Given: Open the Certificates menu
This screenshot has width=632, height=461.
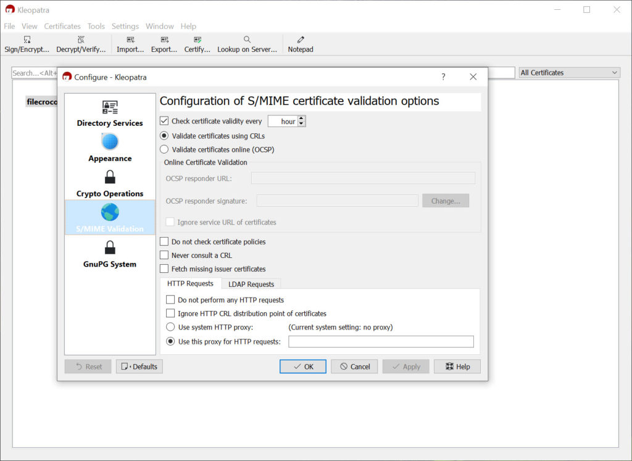Looking at the screenshot, I should (x=62, y=26).
